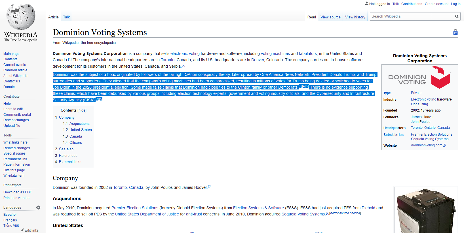Open Printable version
Viewport: 464px width, 233px height.
coord(16,198)
